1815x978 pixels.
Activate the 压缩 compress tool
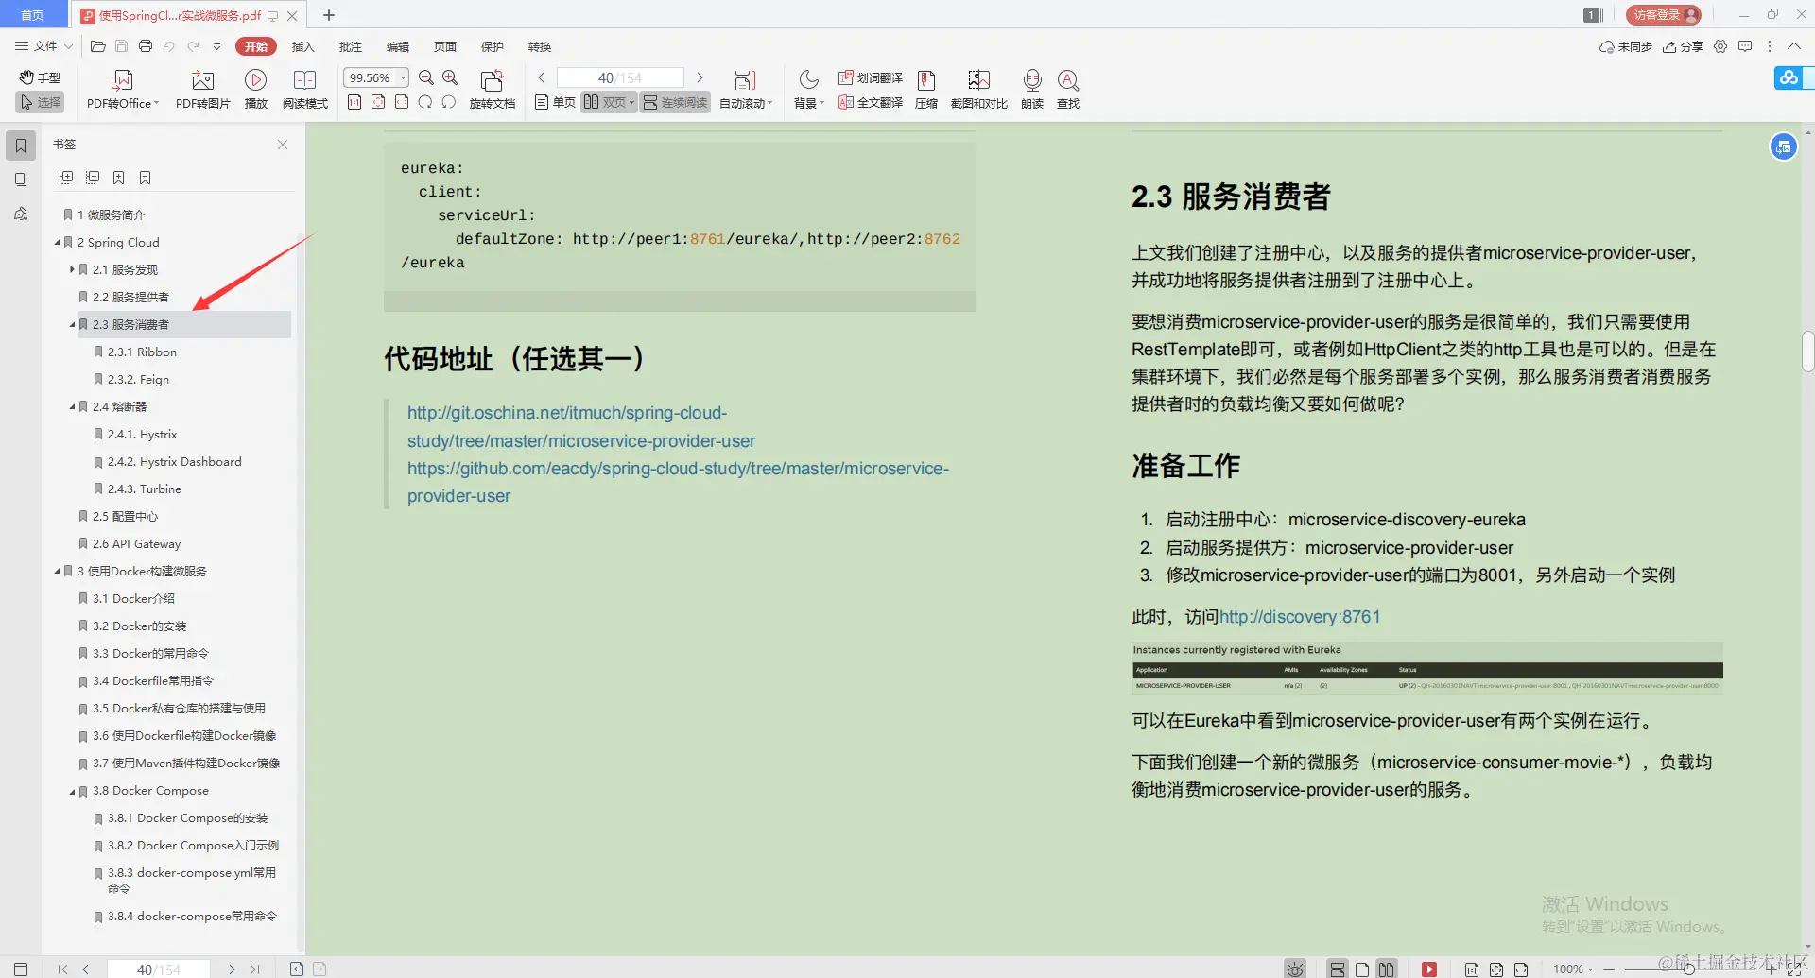click(x=925, y=88)
